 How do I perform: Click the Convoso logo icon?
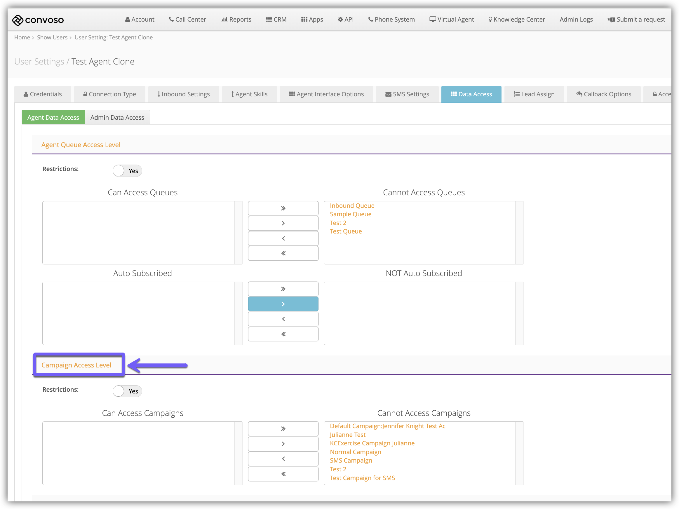coord(18,20)
